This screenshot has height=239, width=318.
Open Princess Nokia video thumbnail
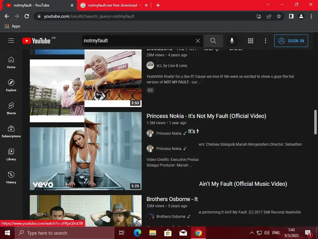(86, 151)
